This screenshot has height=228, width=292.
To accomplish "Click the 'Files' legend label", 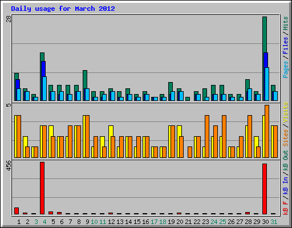I will (286, 46).
